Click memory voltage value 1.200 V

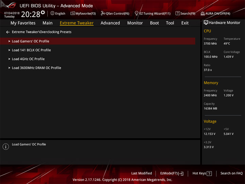[x=228, y=95]
